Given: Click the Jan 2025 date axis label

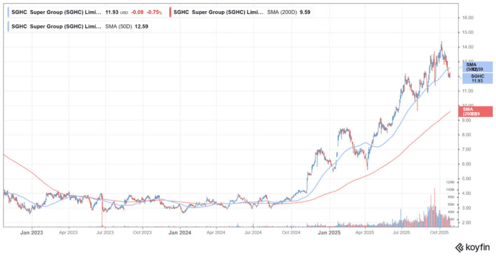Looking at the screenshot, I should pos(328,233).
